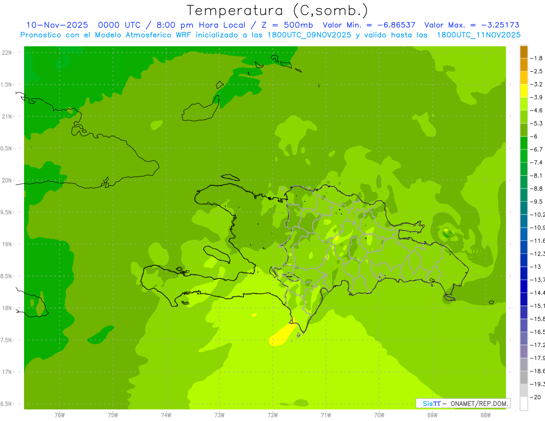Viewport: 545px width, 421px height.
Task: Click the "-8.1" color scale label
Action: [537, 175]
